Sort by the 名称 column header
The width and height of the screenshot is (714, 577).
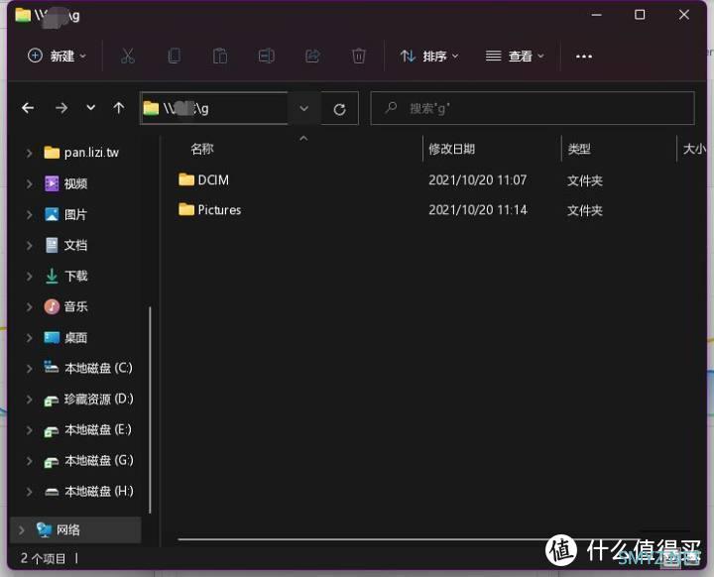202,149
